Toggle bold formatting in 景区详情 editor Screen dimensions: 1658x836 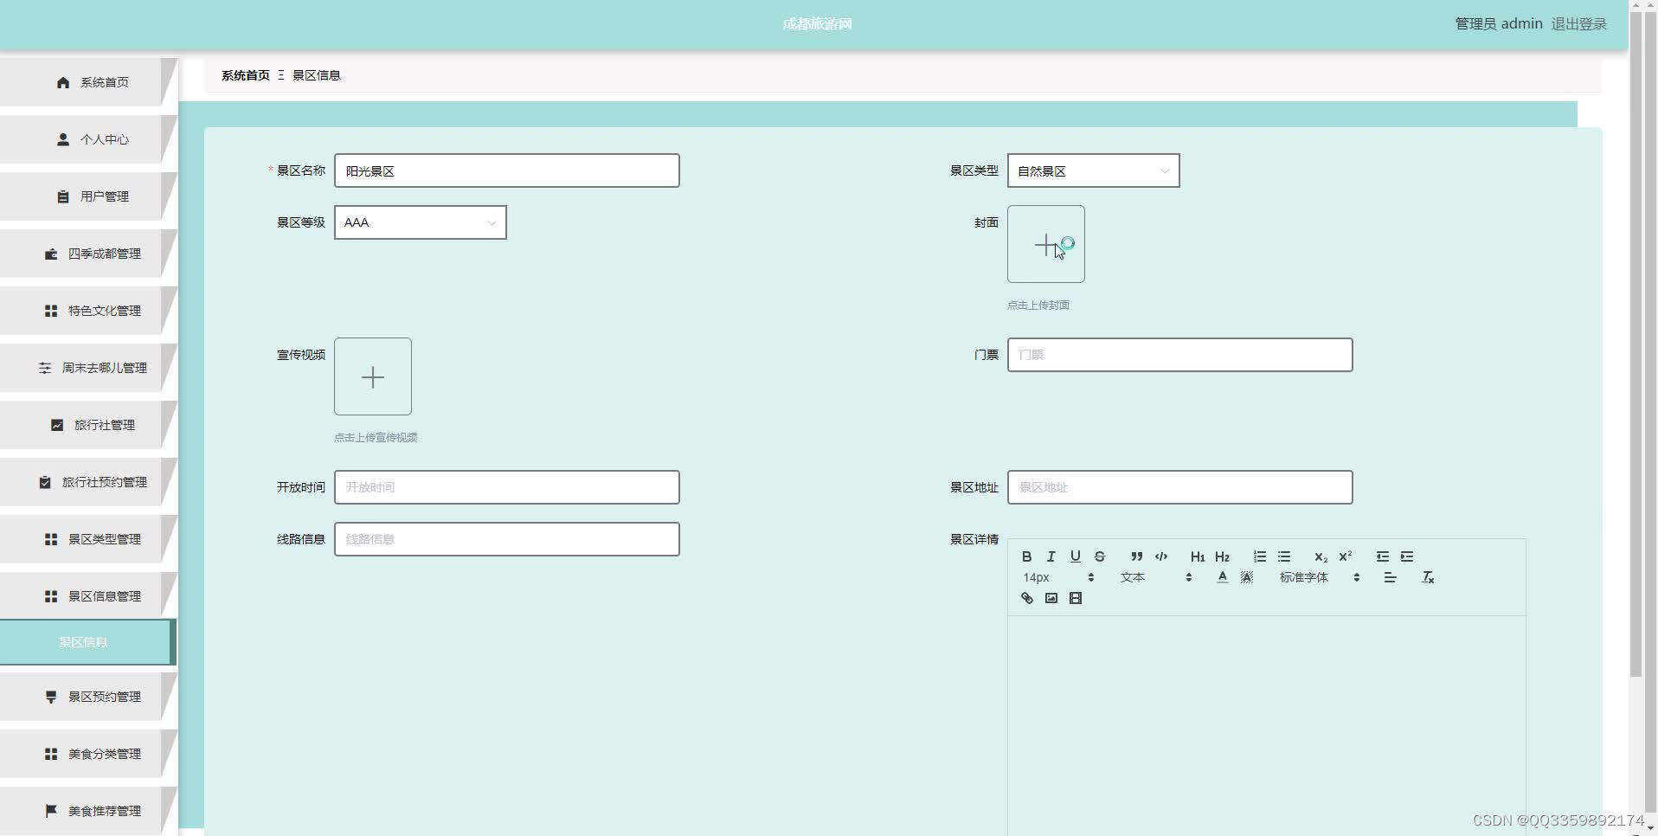point(1026,556)
